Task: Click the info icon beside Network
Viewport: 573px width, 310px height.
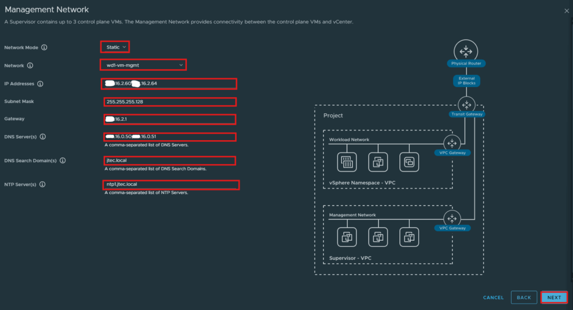Action: (30, 66)
